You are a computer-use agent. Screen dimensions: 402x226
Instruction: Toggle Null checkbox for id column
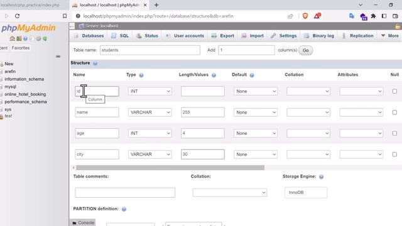click(x=394, y=91)
